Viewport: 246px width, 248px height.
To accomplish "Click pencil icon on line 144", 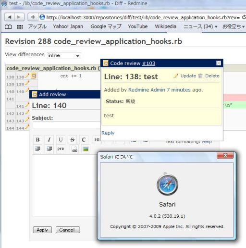I will coord(27,126).
